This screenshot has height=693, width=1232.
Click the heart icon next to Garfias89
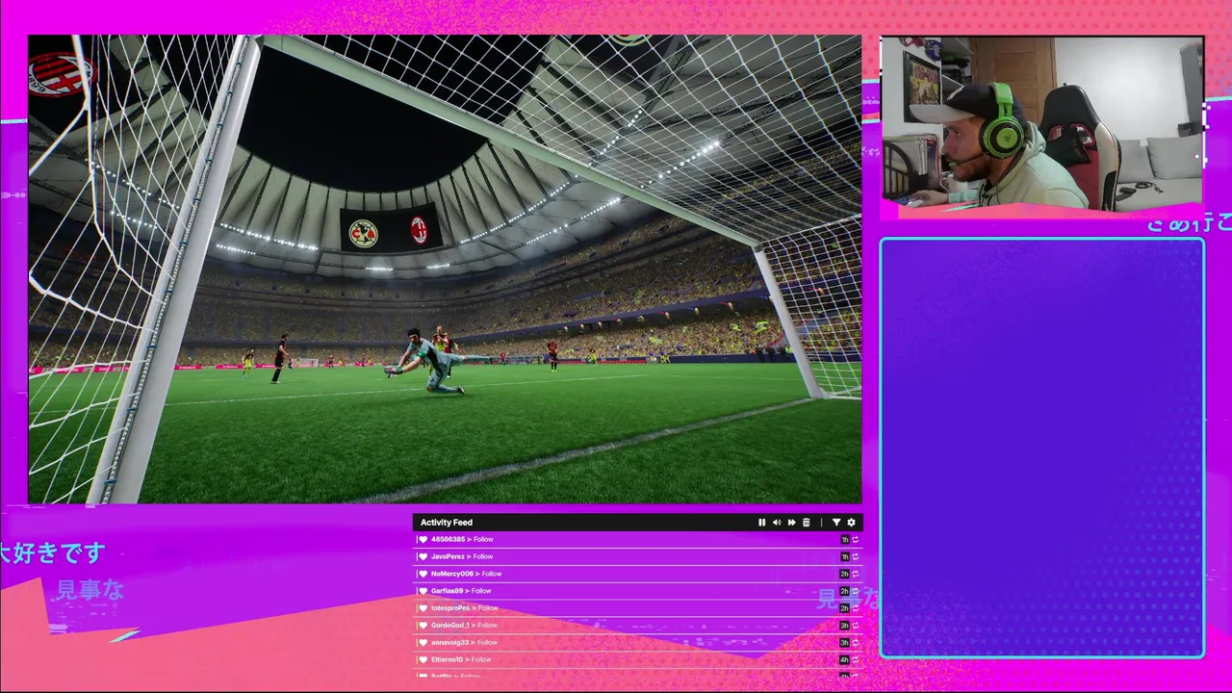coord(423,591)
